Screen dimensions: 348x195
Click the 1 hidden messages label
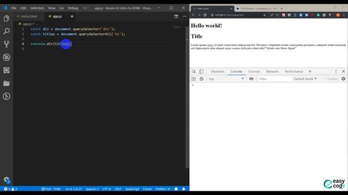pos(332,79)
